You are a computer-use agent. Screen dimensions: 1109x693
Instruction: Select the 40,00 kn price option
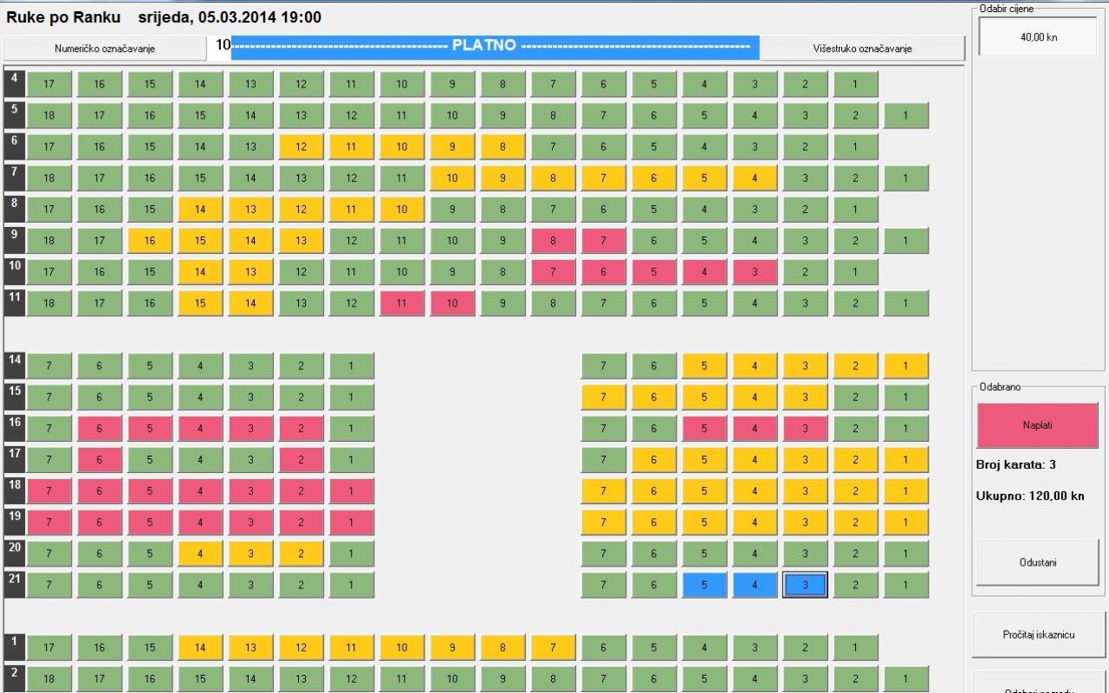click(1037, 37)
